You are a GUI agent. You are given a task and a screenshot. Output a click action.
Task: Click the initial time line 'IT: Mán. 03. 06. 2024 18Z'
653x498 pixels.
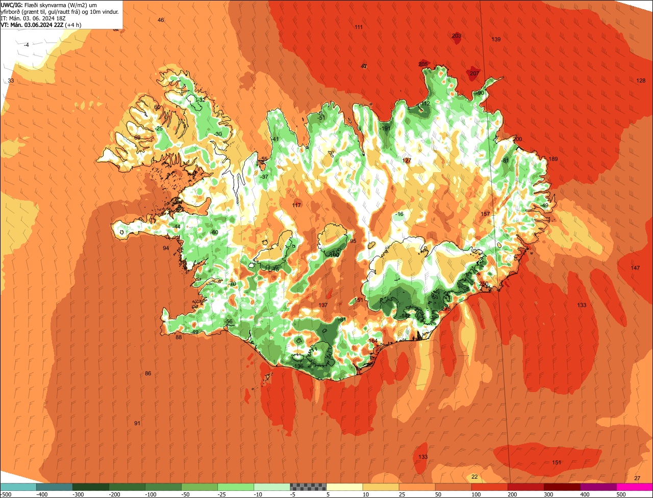[34, 18]
